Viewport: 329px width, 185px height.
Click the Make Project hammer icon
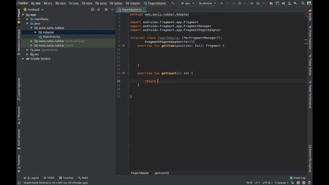coord(173,3)
